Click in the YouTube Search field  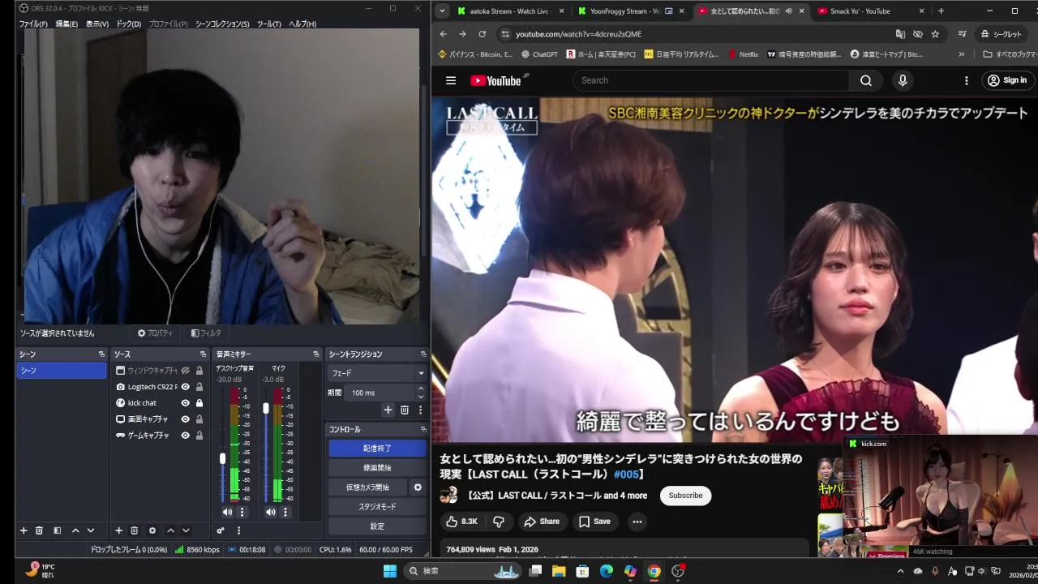(x=711, y=80)
